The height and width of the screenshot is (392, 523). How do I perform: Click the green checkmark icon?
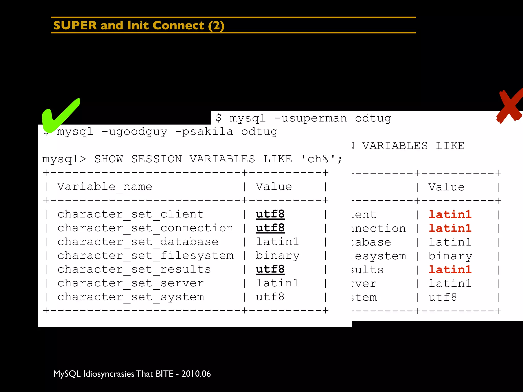(x=61, y=115)
